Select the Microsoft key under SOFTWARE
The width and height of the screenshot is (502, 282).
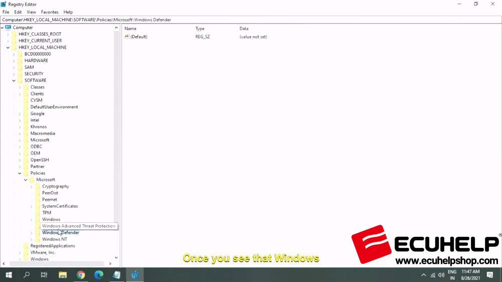[40, 140]
